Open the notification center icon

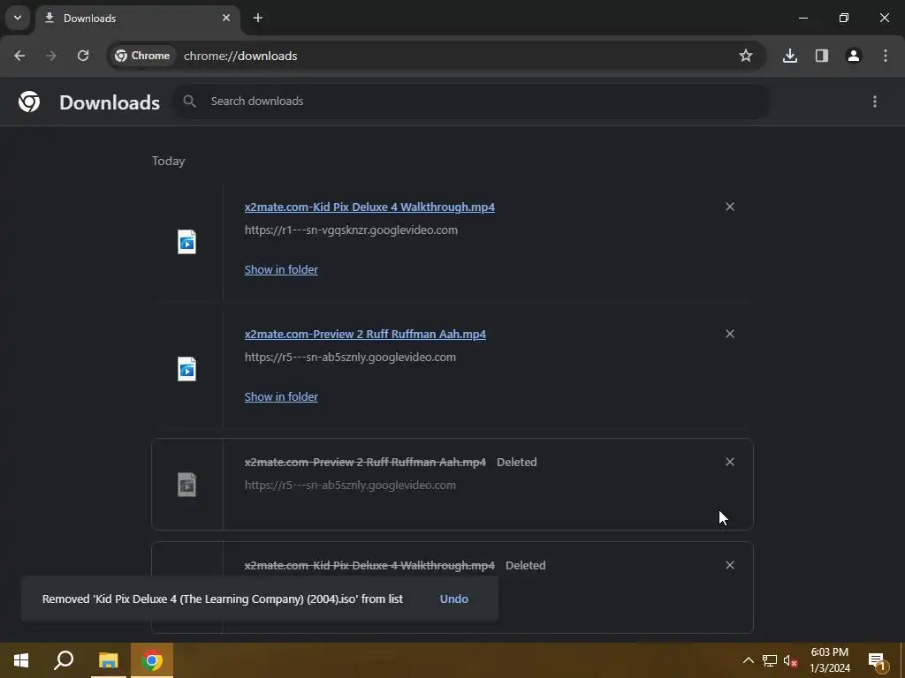877,660
